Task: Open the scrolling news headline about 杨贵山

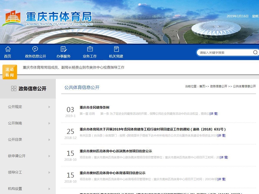Action: point(74,67)
